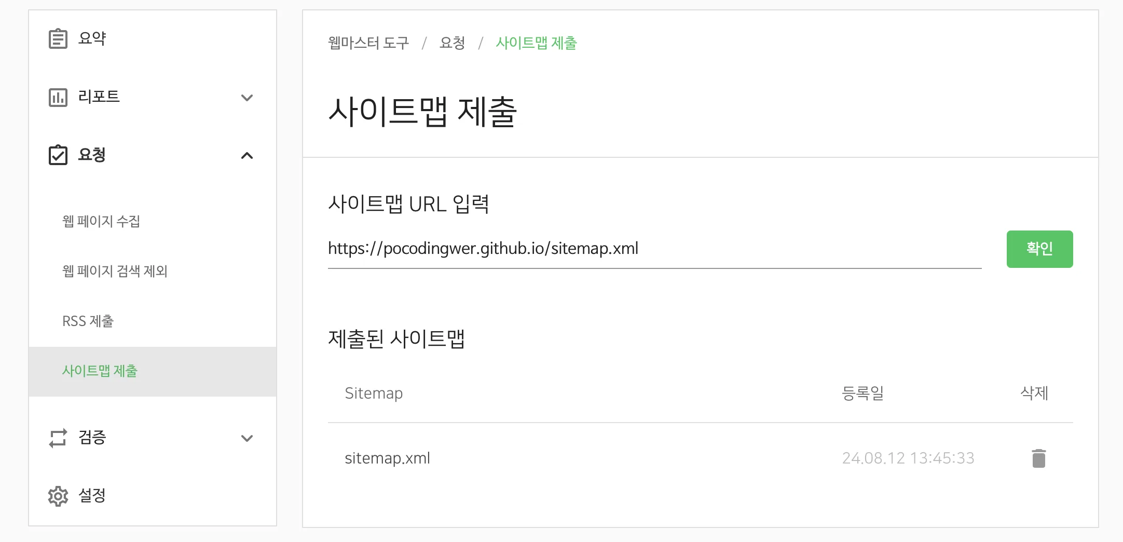Viewport: 1123px width, 542px height.
Task: Click the 사이트맵 제출 breadcrumb link
Action: pos(536,43)
